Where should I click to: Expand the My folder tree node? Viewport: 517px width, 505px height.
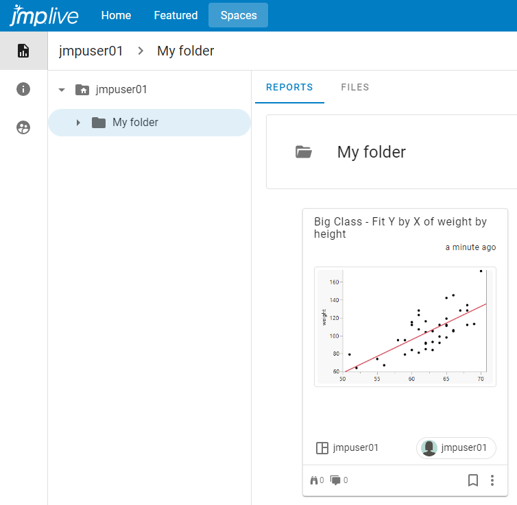78,123
